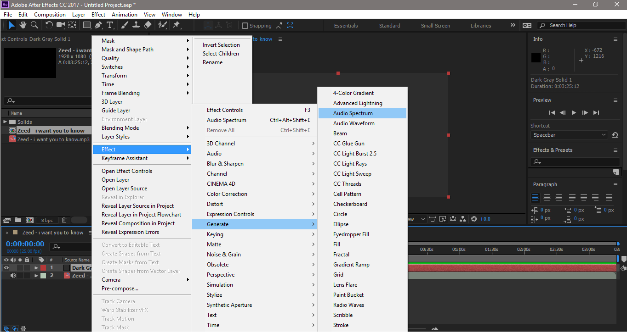Reset the preview shortcut settings

(x=615, y=135)
